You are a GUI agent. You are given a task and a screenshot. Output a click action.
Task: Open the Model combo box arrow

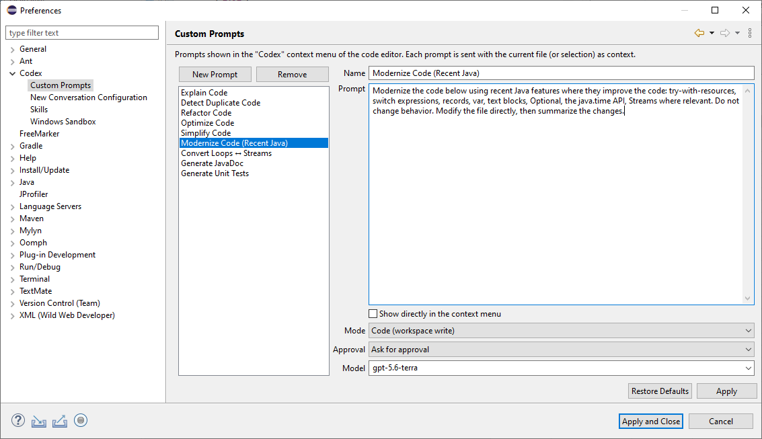[x=749, y=368]
